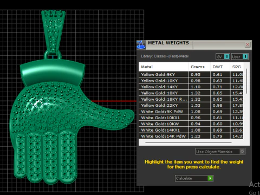Select the Yellow Gold:18KY row
Viewport: 260px width, 195px height.
191,93
